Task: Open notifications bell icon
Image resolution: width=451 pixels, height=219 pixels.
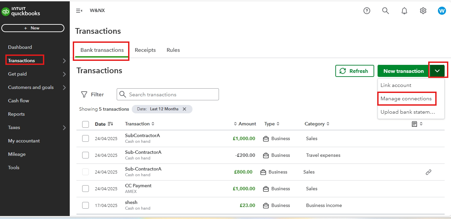Action: (404, 11)
